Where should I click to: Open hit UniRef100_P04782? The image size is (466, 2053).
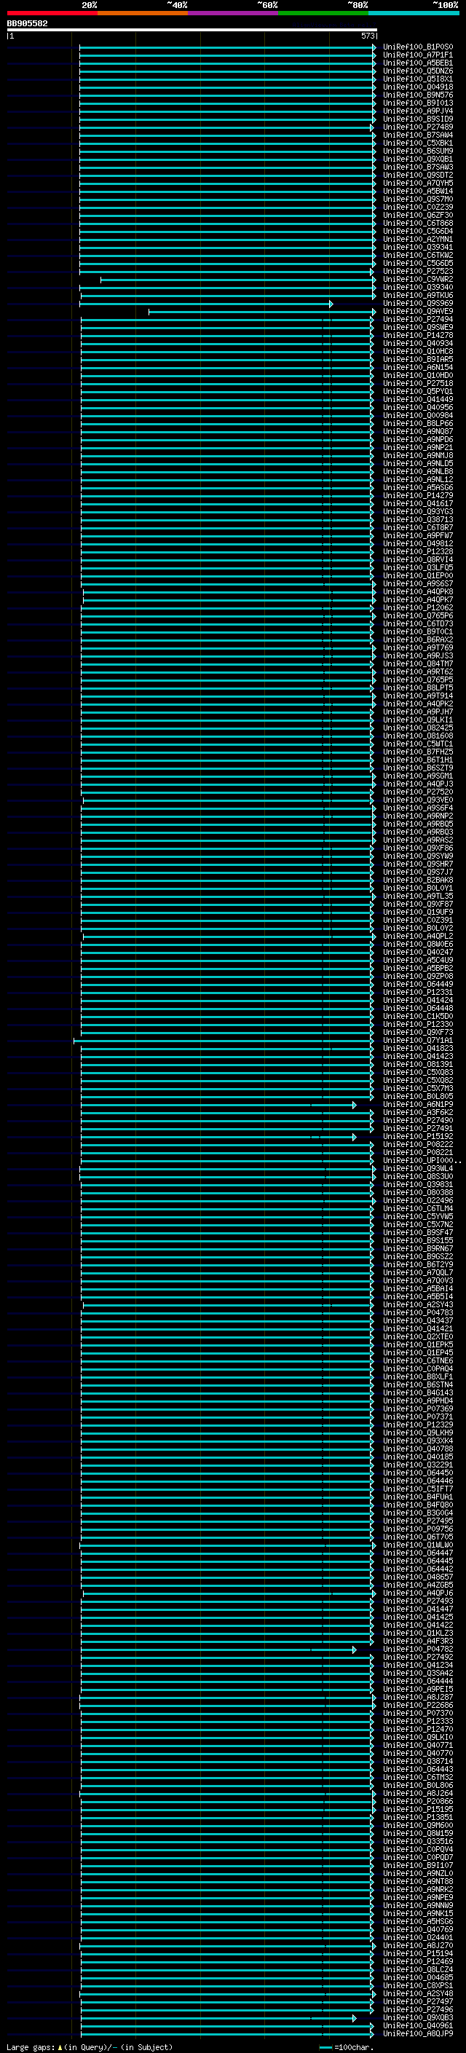[x=417, y=1649]
